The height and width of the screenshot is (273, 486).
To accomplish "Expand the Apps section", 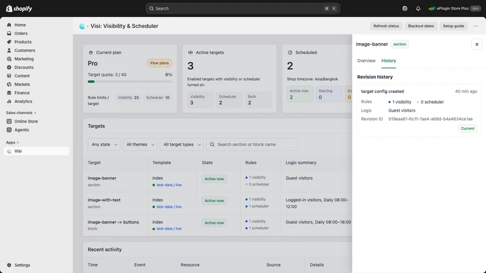I will 12,143.
